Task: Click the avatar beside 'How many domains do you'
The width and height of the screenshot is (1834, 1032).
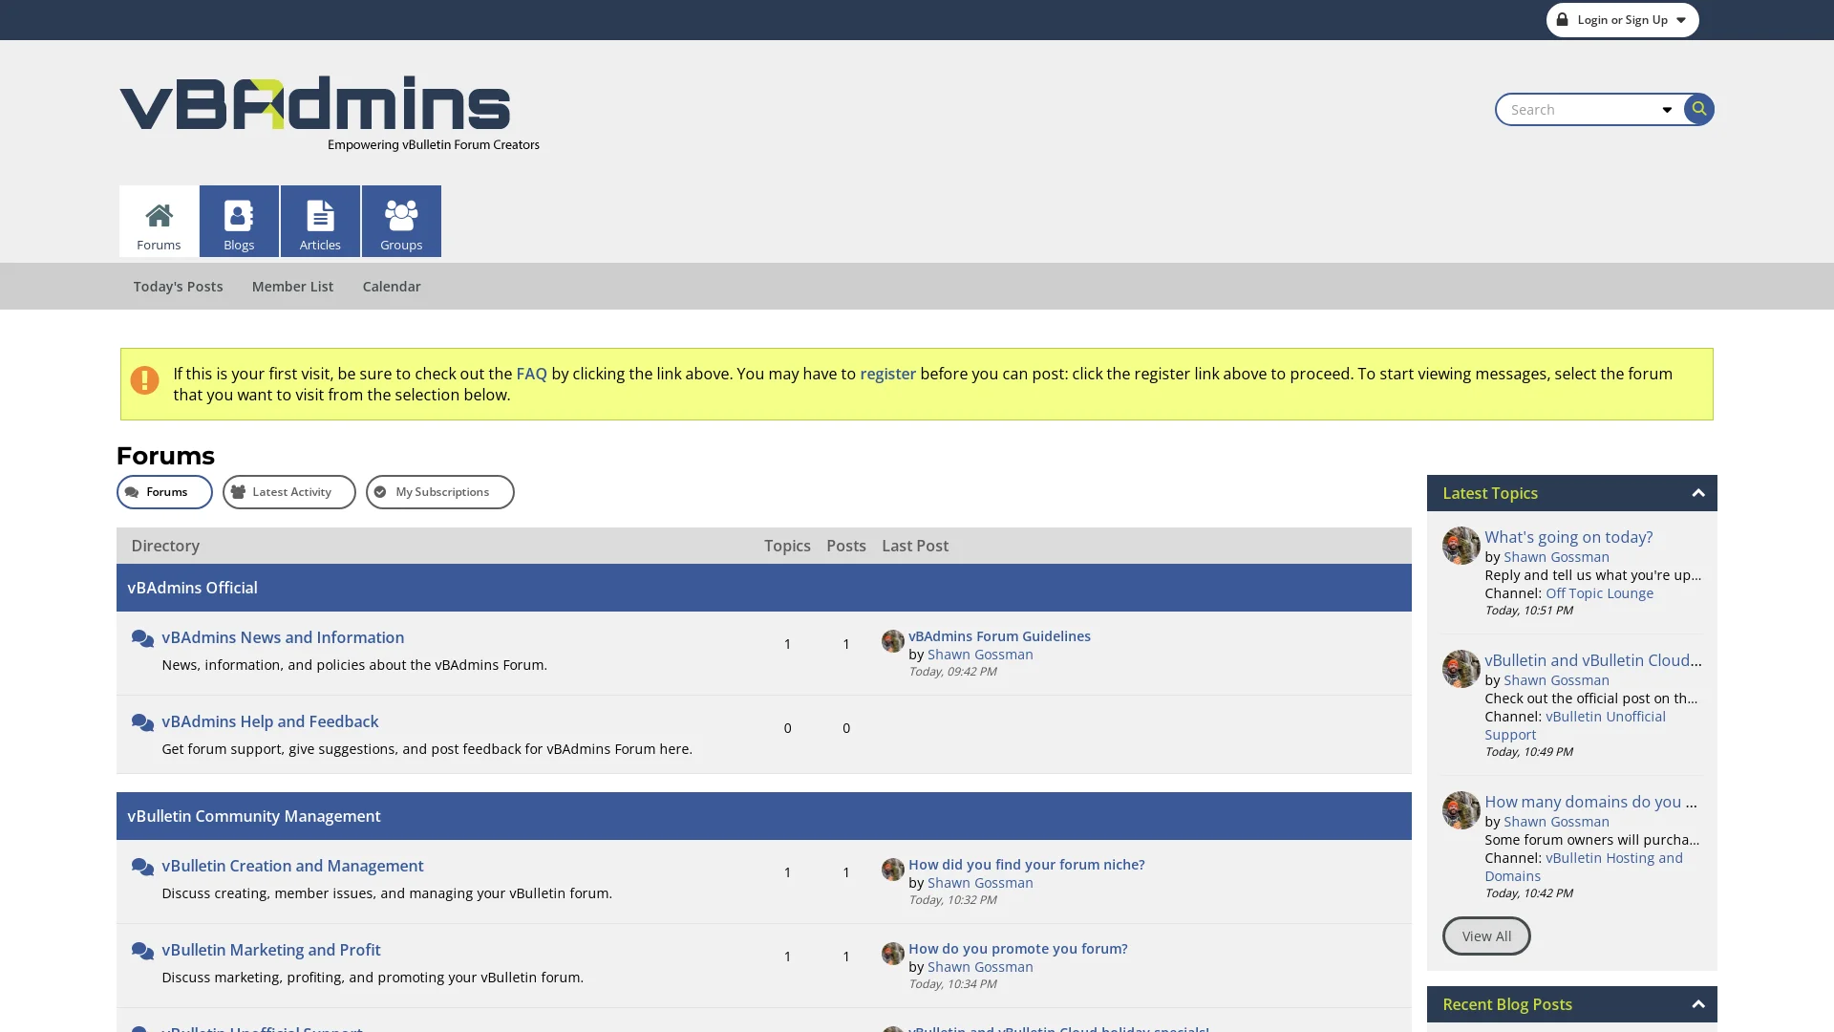Action: 1461,810
